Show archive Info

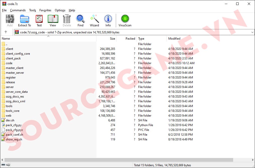[108, 21]
